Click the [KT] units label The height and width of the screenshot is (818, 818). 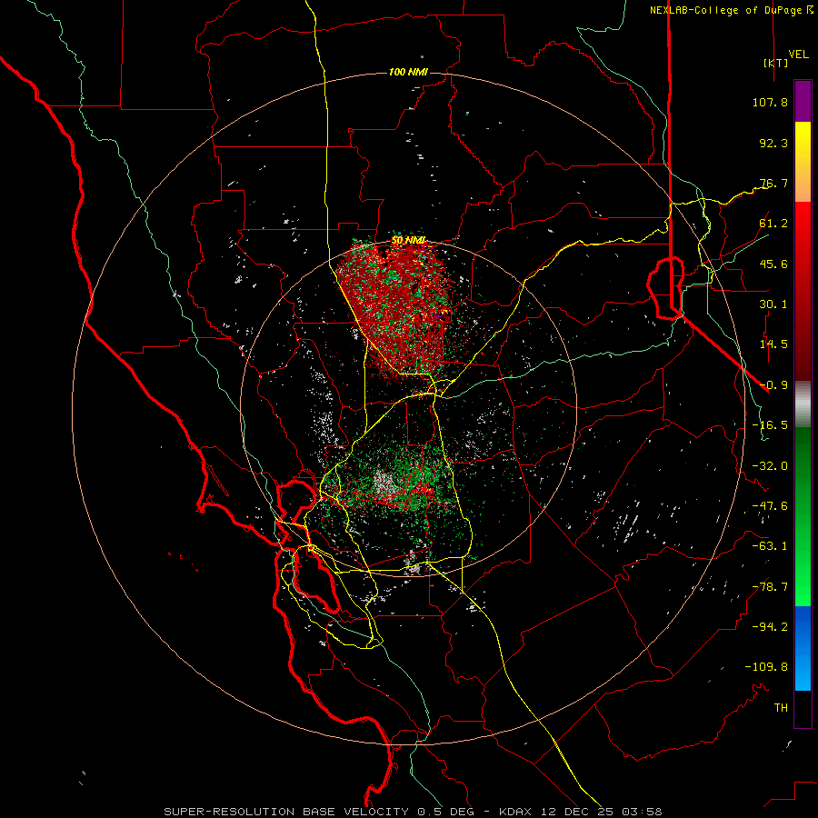click(776, 63)
